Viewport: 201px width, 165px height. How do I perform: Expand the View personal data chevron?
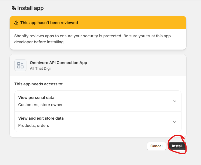point(175,101)
